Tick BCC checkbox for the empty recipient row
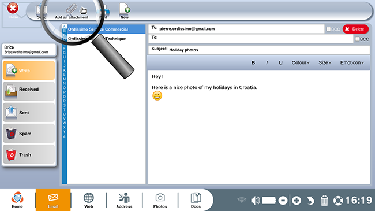 point(357,39)
